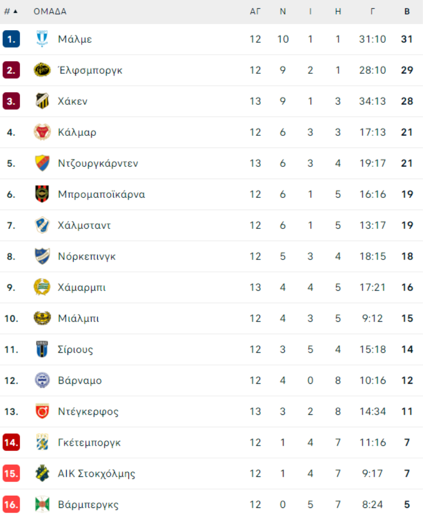This screenshot has width=423, height=515.
Task: Click the Μάλμε team crest icon
Action: [42, 39]
